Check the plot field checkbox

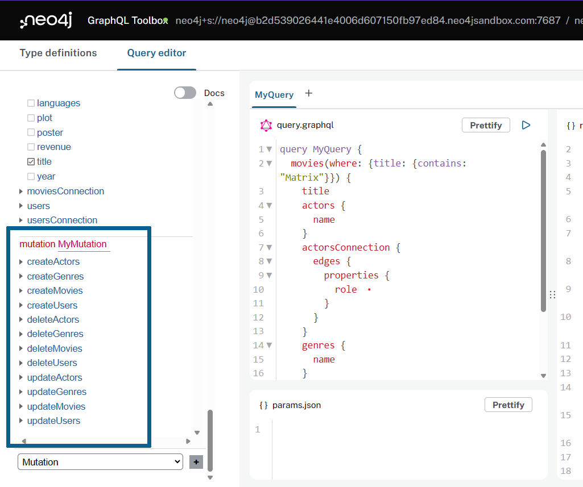31,118
